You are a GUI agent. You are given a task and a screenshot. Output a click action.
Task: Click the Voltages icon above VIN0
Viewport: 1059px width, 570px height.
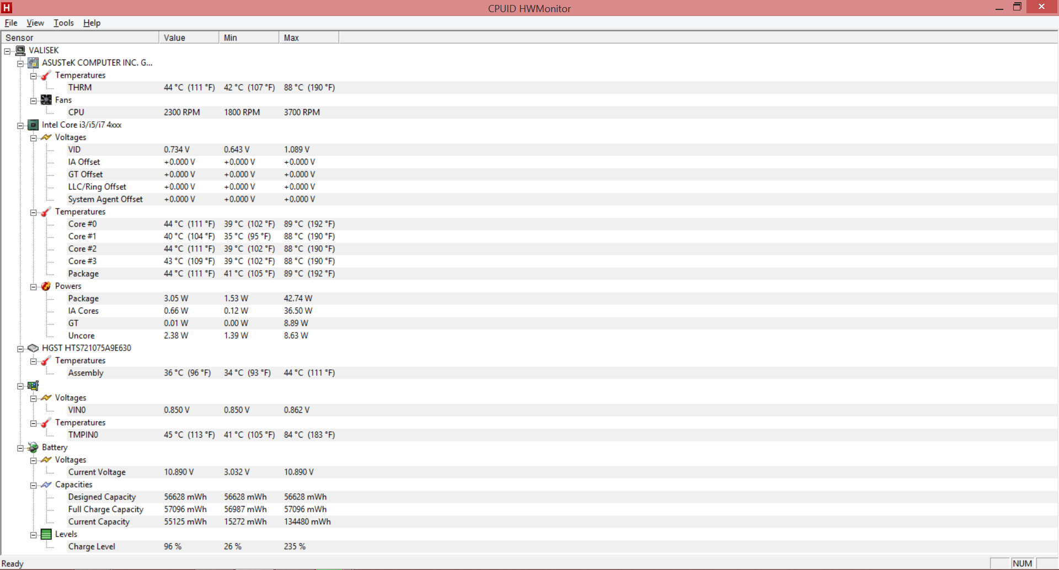point(46,397)
